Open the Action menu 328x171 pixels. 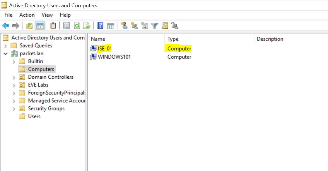tap(27, 15)
